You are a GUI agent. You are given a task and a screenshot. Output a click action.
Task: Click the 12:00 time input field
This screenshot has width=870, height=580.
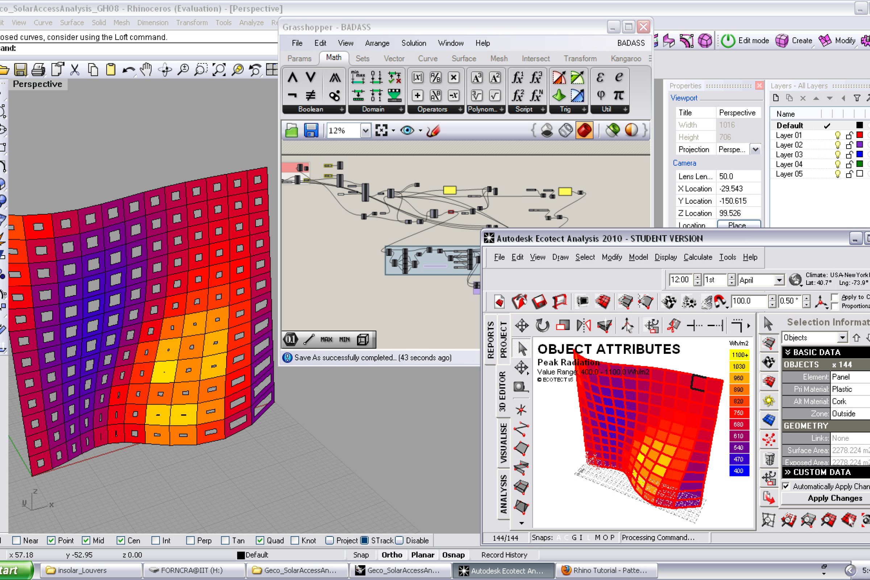[681, 279]
